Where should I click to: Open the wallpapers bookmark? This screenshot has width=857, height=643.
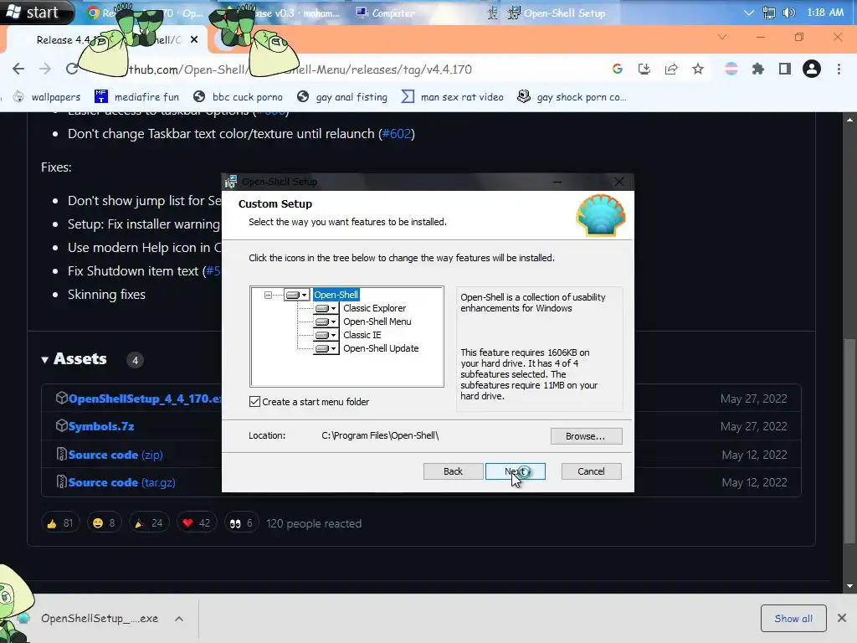tap(47, 97)
